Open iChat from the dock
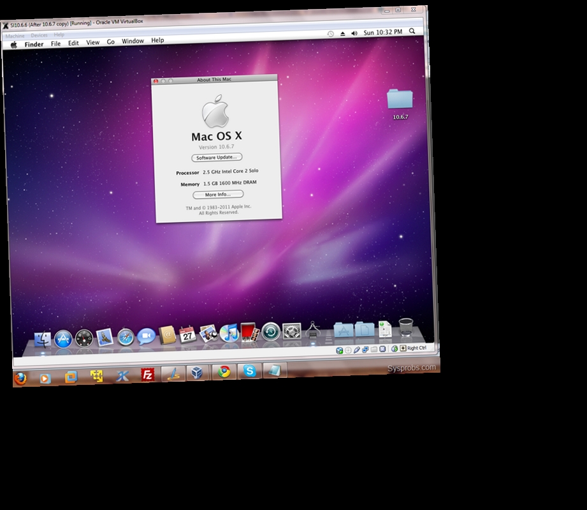This screenshot has height=510, width=587. (x=146, y=336)
